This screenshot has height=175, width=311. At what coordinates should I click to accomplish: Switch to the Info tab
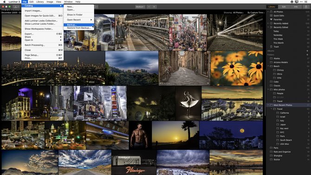(x=296, y=7)
